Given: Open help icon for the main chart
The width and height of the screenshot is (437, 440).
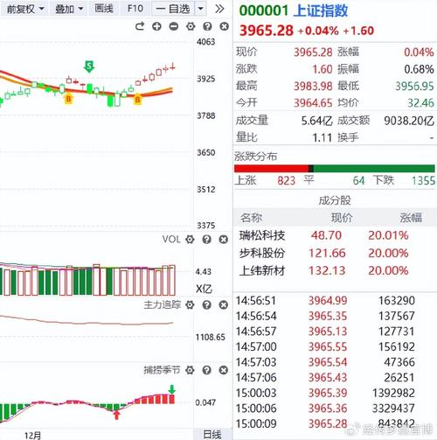Looking at the screenshot, I should (207, 26).
